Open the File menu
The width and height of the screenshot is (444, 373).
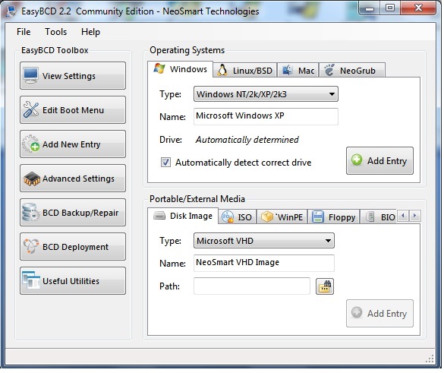point(24,32)
